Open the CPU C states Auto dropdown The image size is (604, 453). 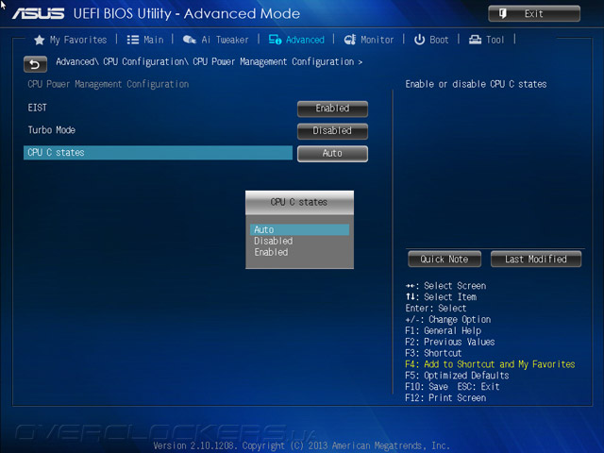[x=332, y=153]
